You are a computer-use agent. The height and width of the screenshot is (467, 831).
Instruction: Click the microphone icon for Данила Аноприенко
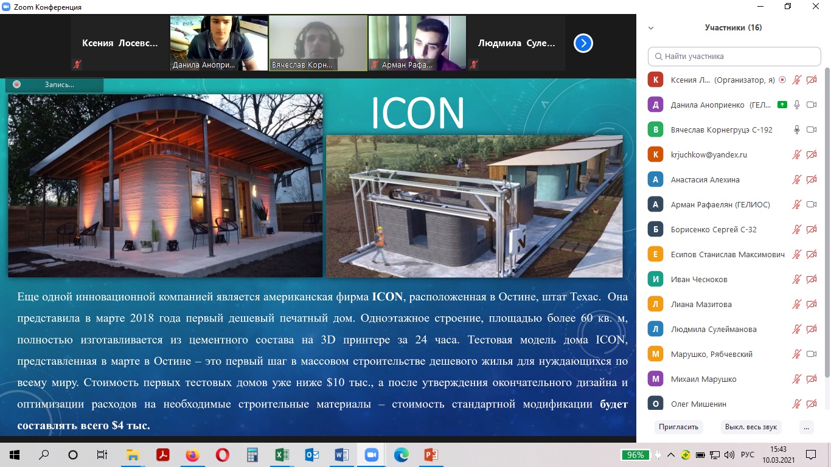coord(796,105)
